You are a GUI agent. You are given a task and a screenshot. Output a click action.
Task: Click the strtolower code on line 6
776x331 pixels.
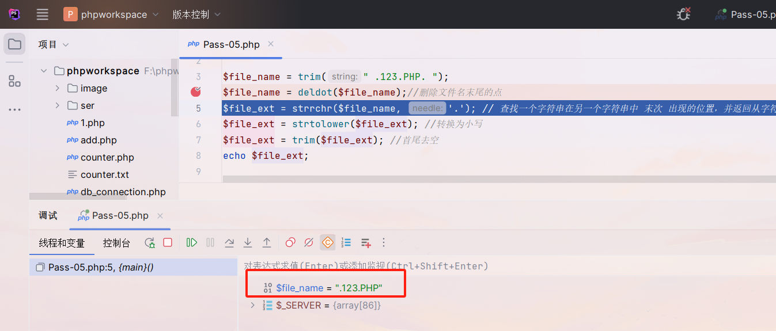[321, 124]
